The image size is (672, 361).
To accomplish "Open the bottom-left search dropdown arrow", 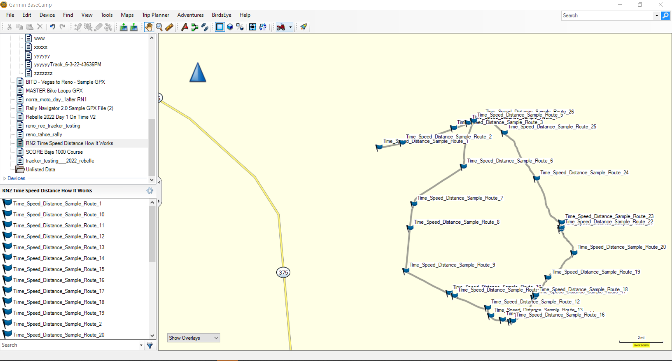I will tap(141, 345).
